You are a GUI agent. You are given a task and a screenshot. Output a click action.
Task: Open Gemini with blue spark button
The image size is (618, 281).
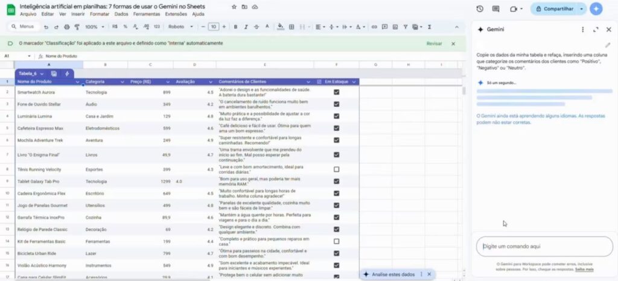click(x=596, y=8)
